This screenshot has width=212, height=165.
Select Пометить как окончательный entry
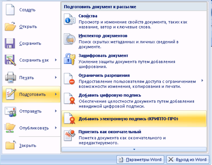(x=134, y=137)
